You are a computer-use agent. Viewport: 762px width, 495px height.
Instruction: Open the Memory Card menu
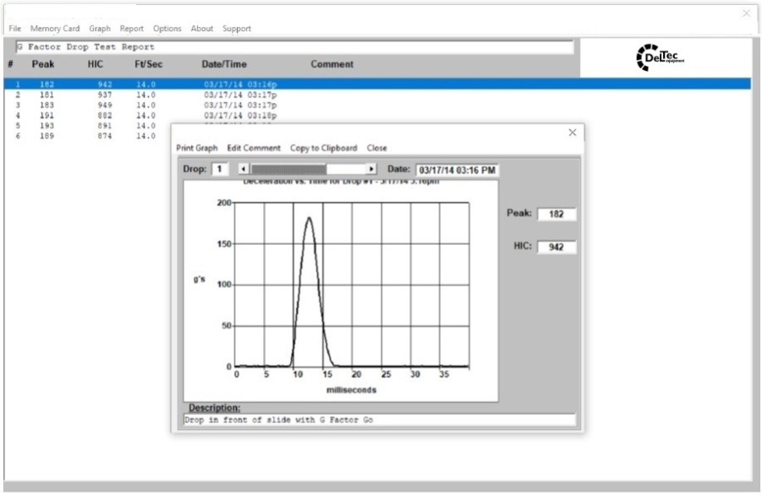point(55,29)
